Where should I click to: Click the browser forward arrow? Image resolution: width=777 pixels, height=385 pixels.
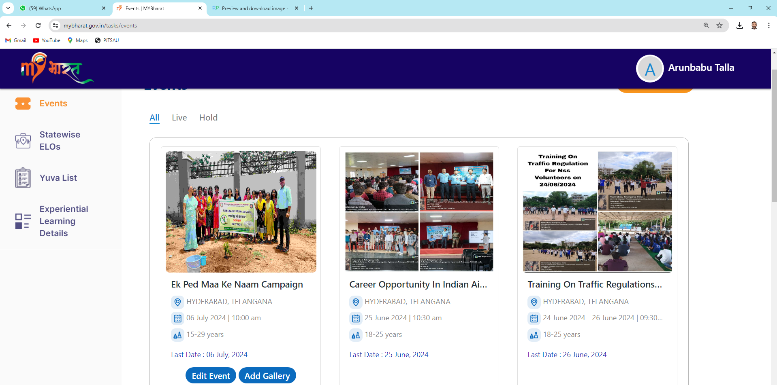(23, 25)
